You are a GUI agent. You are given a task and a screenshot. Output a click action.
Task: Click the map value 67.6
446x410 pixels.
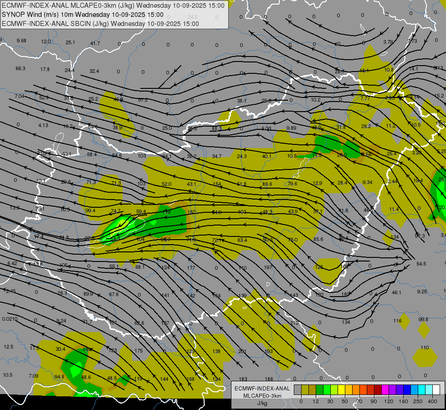[x=114, y=294]
